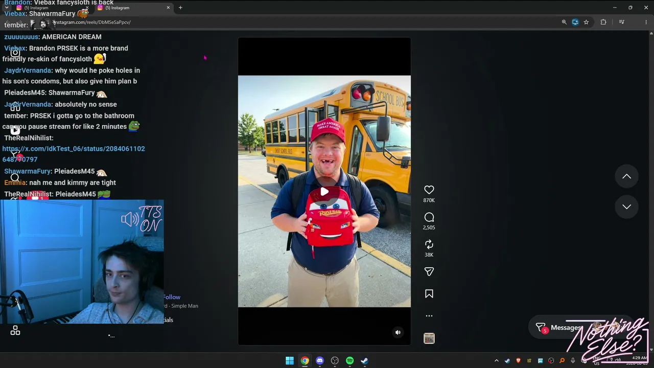
Task: Close the active Instagram tab
Action: tap(168, 8)
